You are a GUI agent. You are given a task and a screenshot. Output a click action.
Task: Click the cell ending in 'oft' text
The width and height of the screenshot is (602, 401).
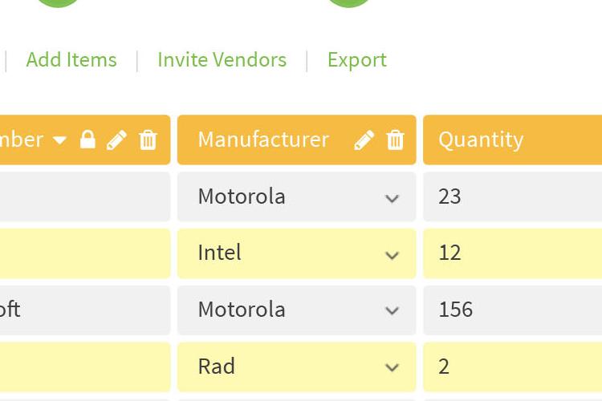pos(85,310)
